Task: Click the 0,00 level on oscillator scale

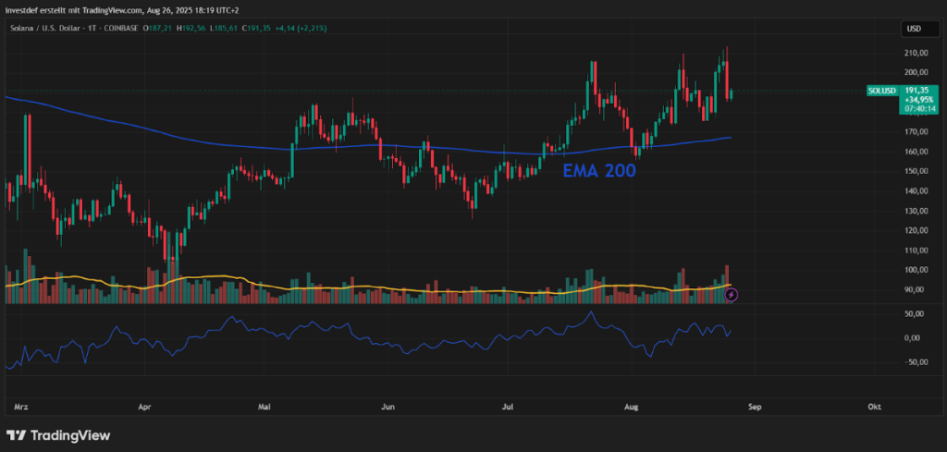Action: [913, 337]
